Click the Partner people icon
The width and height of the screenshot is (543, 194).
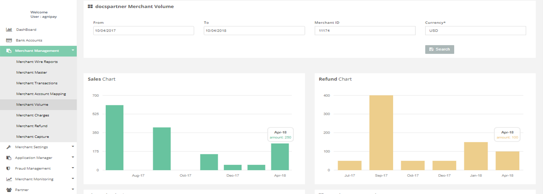point(9,190)
